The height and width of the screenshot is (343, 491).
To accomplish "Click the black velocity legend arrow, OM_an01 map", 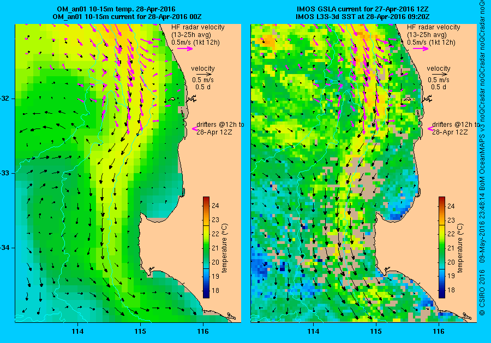I will (205, 75).
